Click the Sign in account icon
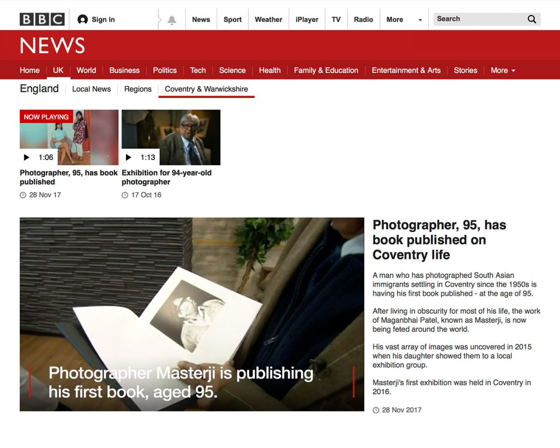The height and width of the screenshot is (448, 560). 82,19
